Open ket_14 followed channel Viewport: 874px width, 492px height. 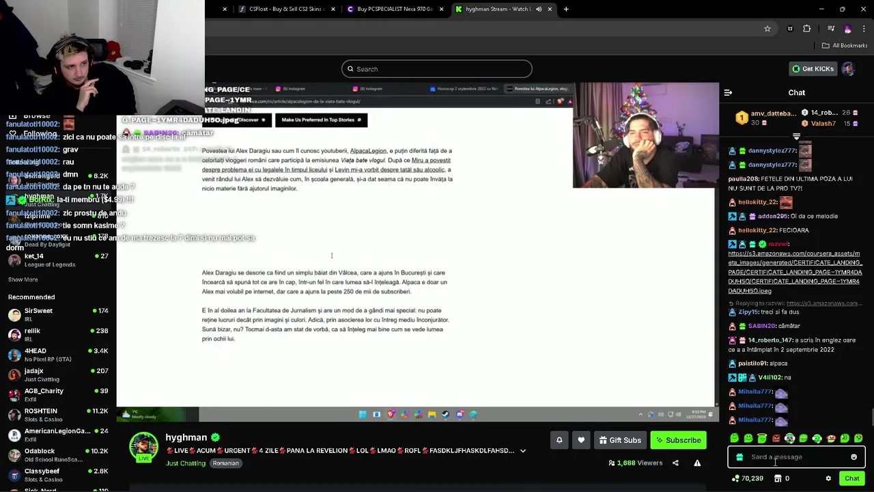[x=58, y=260]
